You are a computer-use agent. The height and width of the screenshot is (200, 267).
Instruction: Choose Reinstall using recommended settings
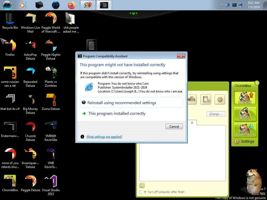coord(131,103)
